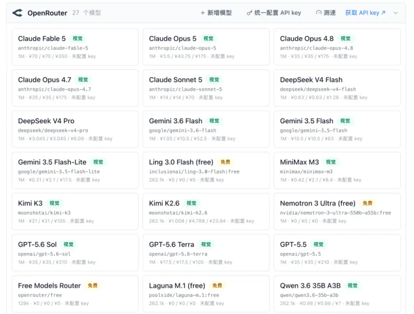Click the deepseek/deepseek-v4-pro model ID

(x=53, y=130)
